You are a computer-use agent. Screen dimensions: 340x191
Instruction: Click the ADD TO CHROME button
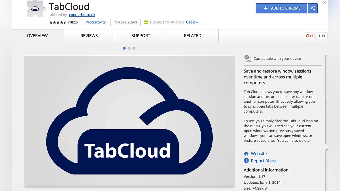pyautogui.click(x=281, y=8)
